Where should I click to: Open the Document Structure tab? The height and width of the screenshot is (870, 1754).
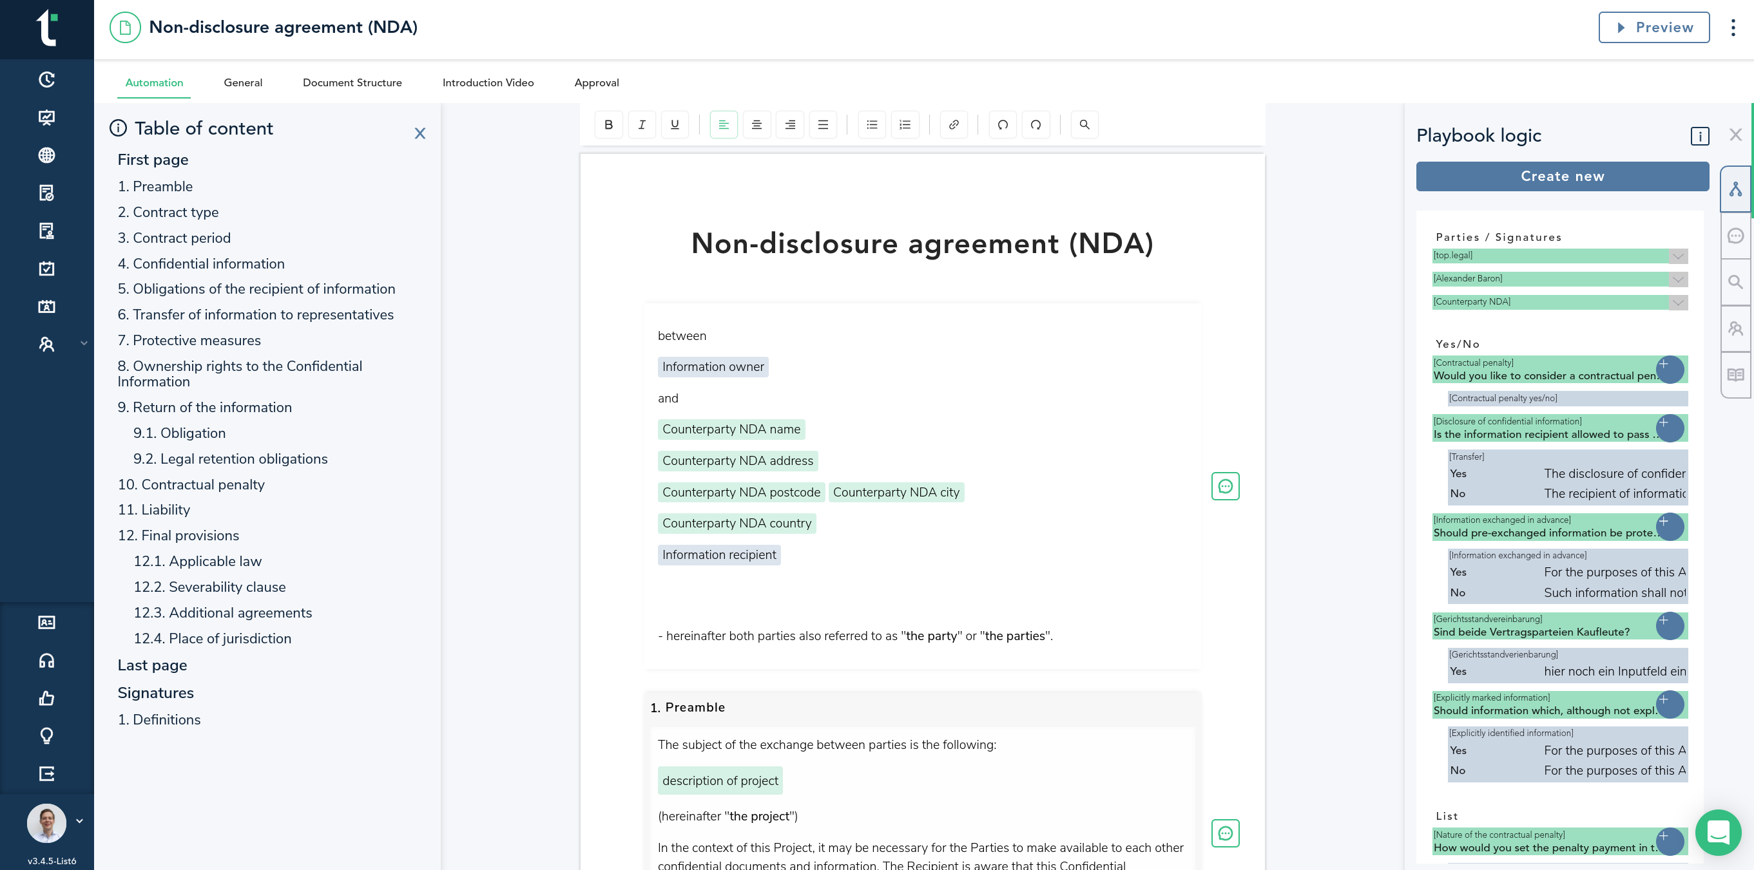(352, 82)
